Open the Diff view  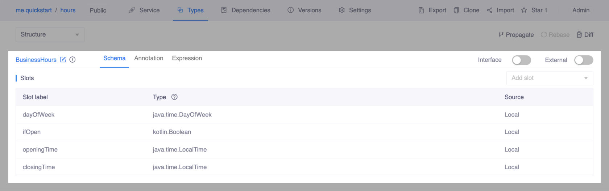click(x=585, y=35)
